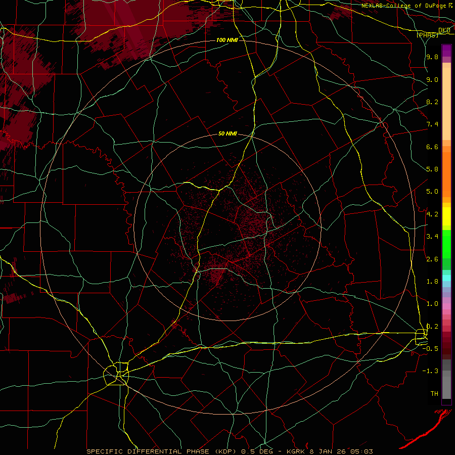Screen dimensions: 455x455
Task: Click the [PHAS] units label
Action: pyautogui.click(x=427, y=35)
